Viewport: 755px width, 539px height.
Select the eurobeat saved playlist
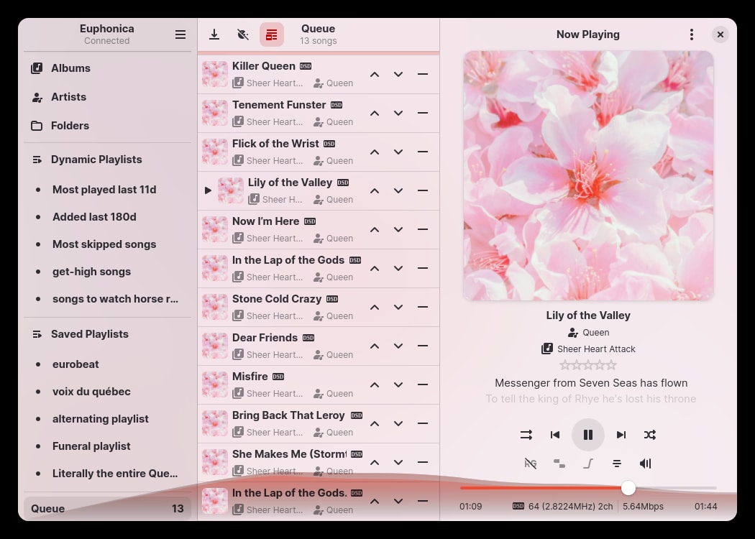(75, 364)
